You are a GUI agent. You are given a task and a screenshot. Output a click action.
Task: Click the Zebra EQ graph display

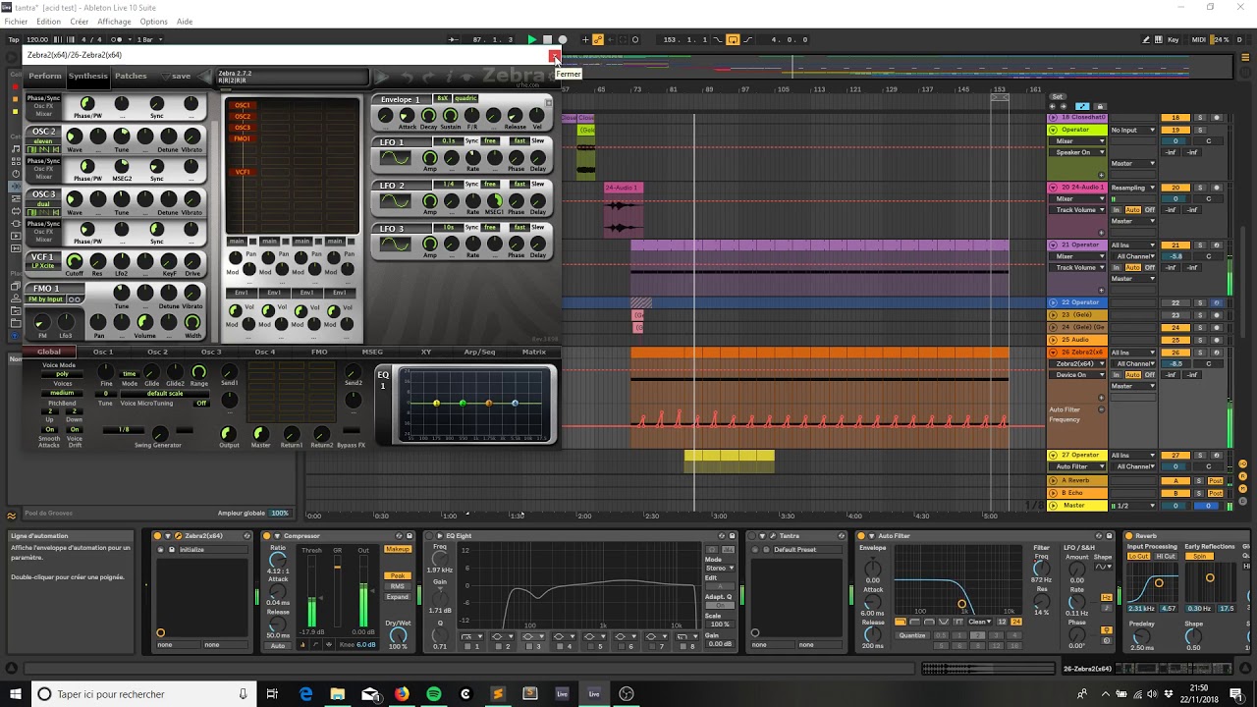pos(475,404)
